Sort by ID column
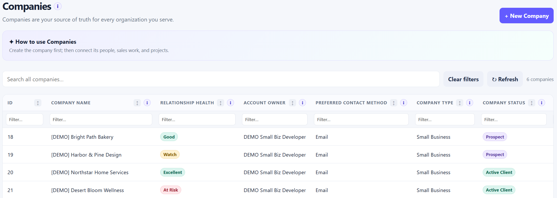557x198 pixels. coord(38,103)
